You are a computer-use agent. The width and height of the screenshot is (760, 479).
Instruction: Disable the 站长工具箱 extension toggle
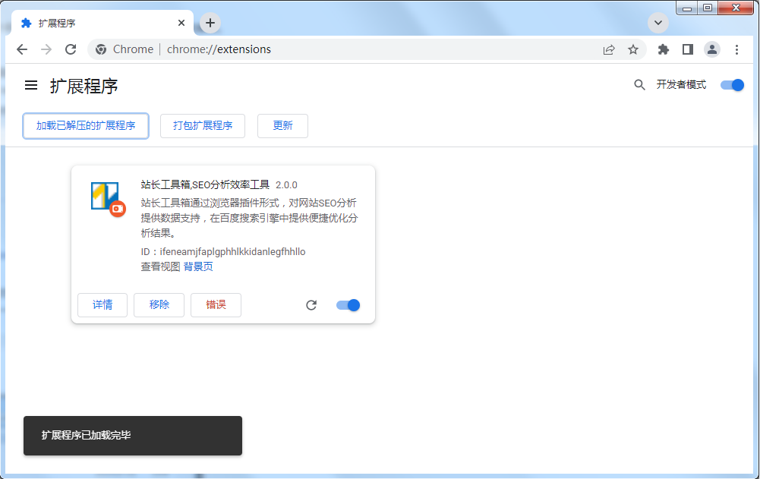click(348, 305)
